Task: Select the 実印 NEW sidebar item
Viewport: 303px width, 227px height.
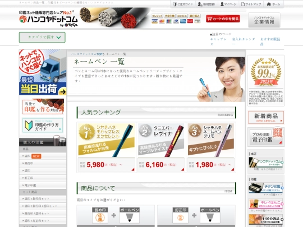Action: coord(43,156)
